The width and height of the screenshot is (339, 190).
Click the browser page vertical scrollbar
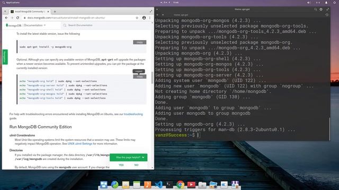(152, 78)
